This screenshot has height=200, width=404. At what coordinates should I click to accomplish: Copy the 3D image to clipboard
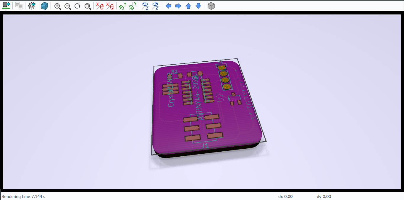[18, 5]
